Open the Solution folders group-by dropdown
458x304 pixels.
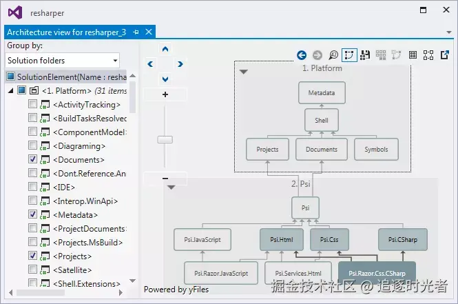pyautogui.click(x=62, y=61)
